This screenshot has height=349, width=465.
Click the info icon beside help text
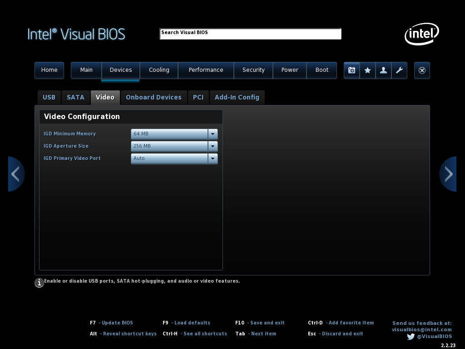(39, 283)
